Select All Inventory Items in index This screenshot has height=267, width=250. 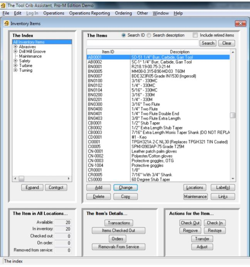click(x=42, y=42)
